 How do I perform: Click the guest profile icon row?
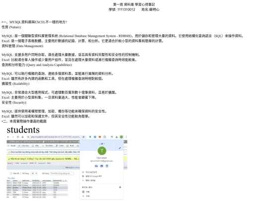[x=102, y=192]
